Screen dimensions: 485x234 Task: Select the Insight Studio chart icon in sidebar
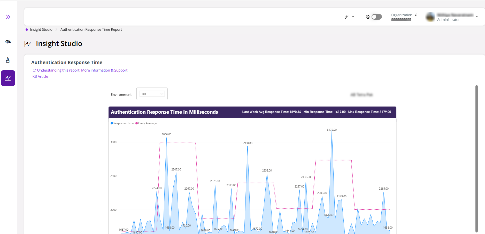tap(8, 78)
